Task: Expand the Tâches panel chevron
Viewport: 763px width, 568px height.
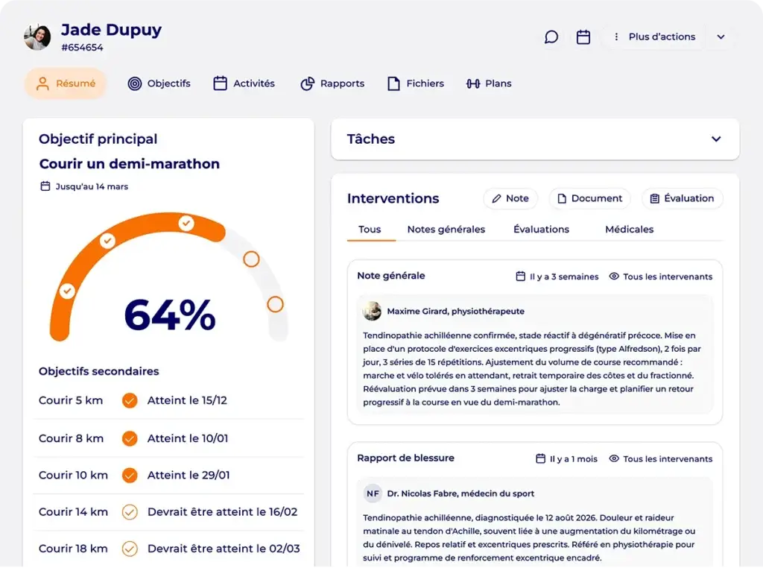Action: tap(716, 139)
